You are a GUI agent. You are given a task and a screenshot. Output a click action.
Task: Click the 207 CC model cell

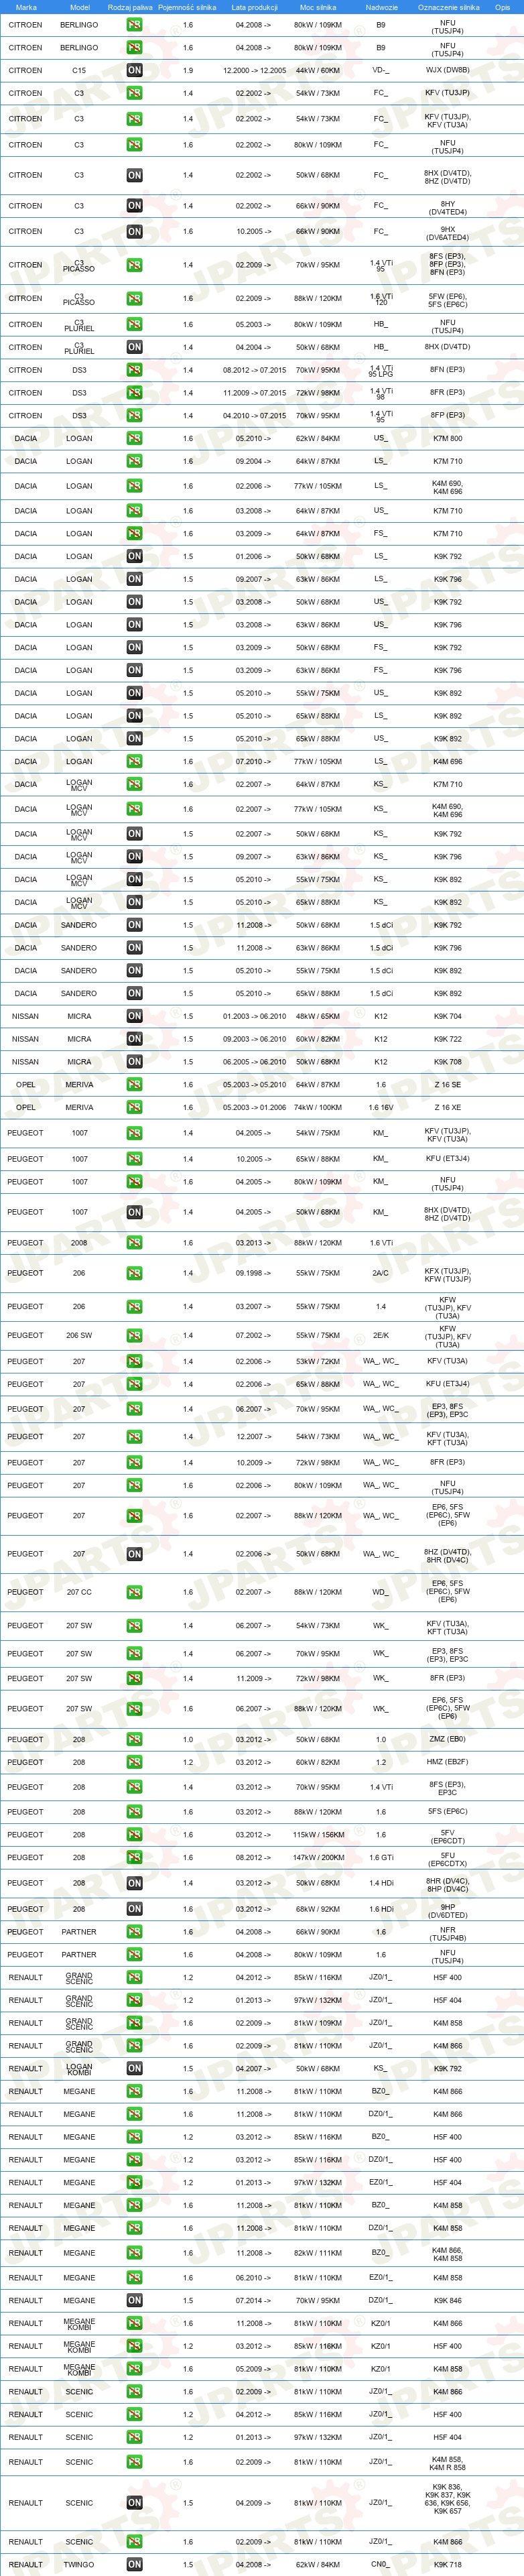tap(79, 1592)
